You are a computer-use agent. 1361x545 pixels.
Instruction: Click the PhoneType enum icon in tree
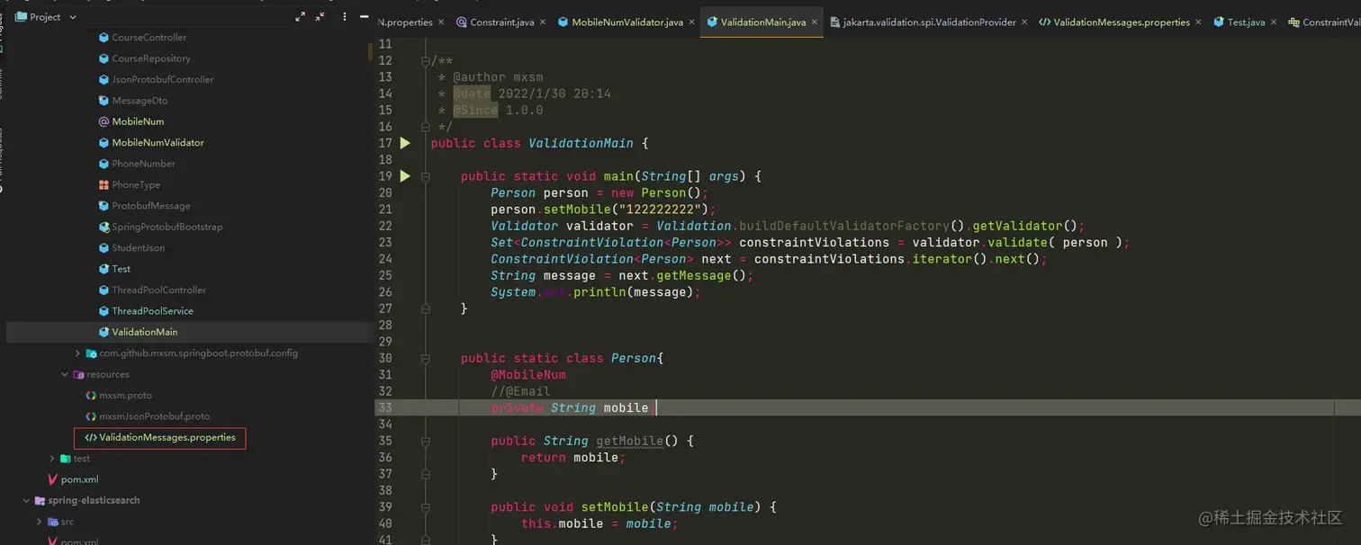[x=104, y=184]
